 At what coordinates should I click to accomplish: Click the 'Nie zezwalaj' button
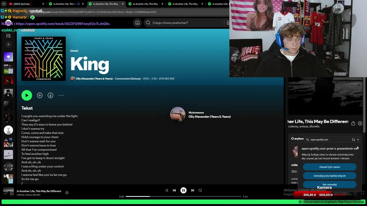[330, 184]
